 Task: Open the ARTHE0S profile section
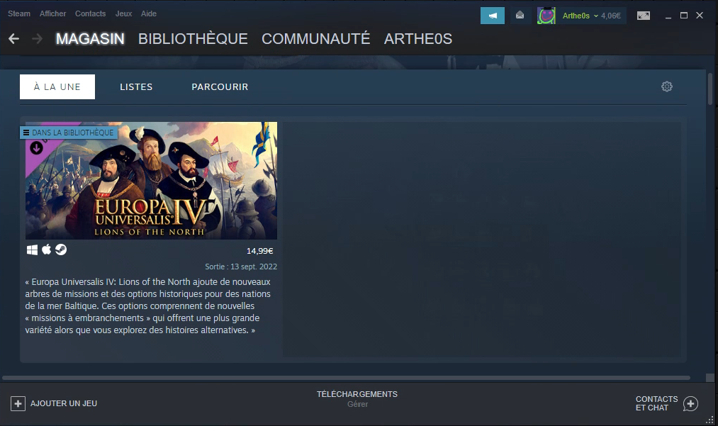pyautogui.click(x=417, y=39)
